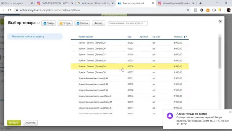Image resolution: width=232 pixels, height=131 pixels.
Task: Select row Брюки - бананы (белые) 30
Action: pyautogui.click(x=130, y=72)
